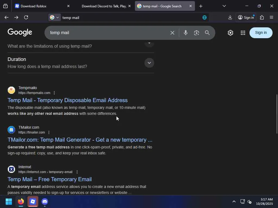This screenshot has width=278, height=208.
Task: Open Google quick settings gear
Action: [230, 33]
